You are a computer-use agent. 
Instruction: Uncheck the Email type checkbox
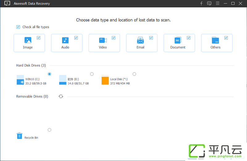[x=151, y=38]
